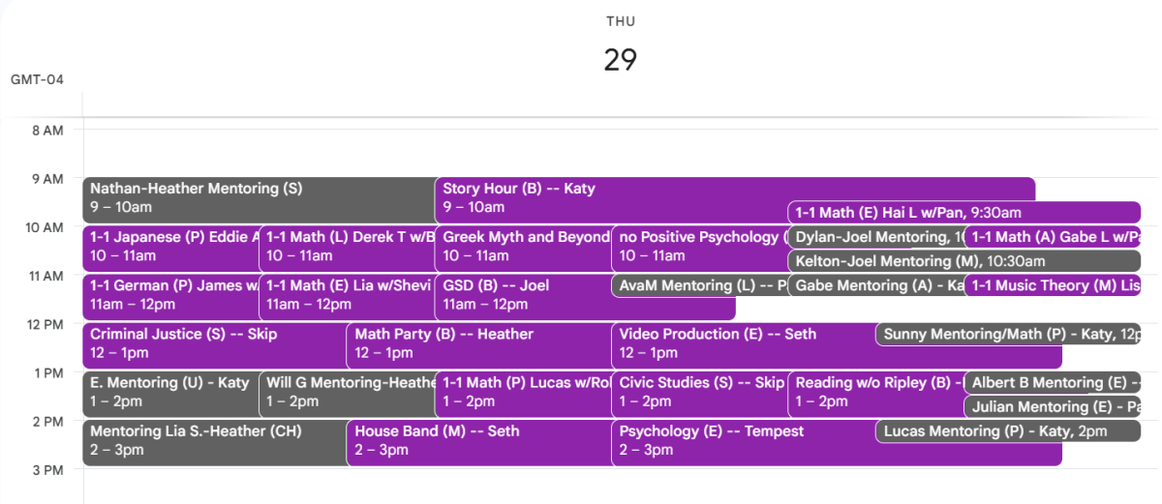Select 1-1 Music Theory (M) event
Screen dimensions: 1162x504
pyautogui.click(x=1053, y=285)
